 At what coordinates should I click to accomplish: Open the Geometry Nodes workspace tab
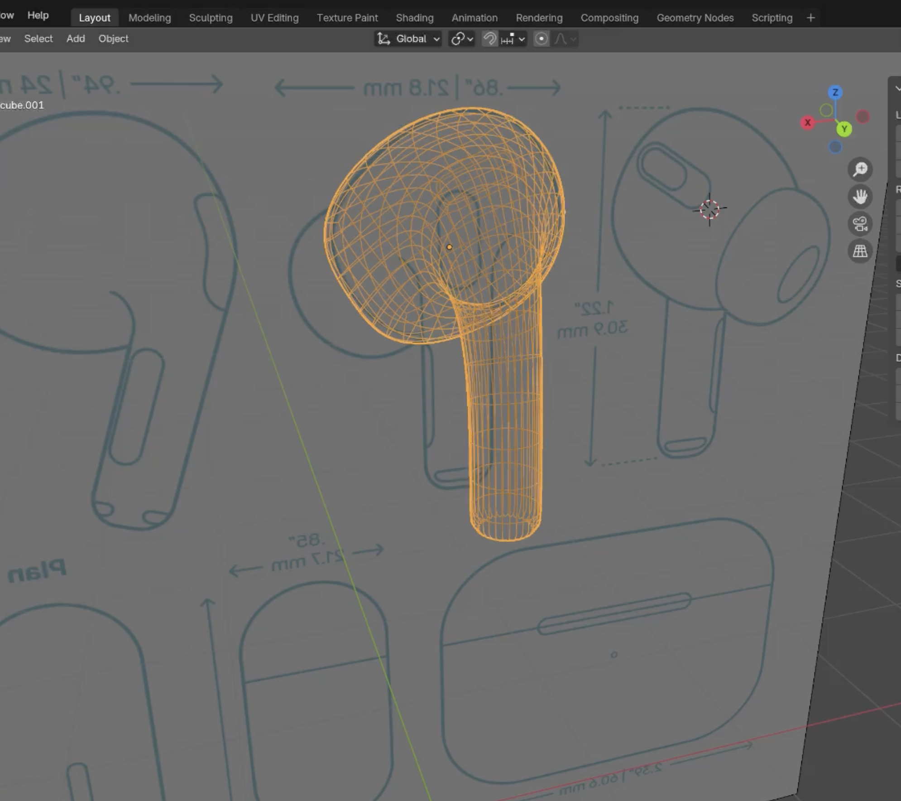point(695,18)
